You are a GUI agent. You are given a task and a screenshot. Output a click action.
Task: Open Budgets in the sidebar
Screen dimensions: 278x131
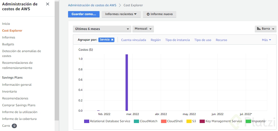(x=8, y=44)
